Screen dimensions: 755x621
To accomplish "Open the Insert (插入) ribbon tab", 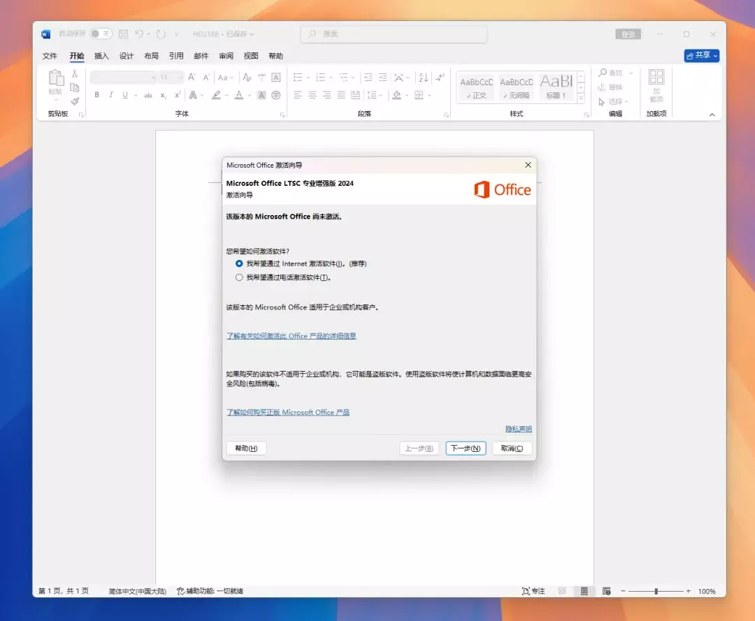I will [101, 56].
